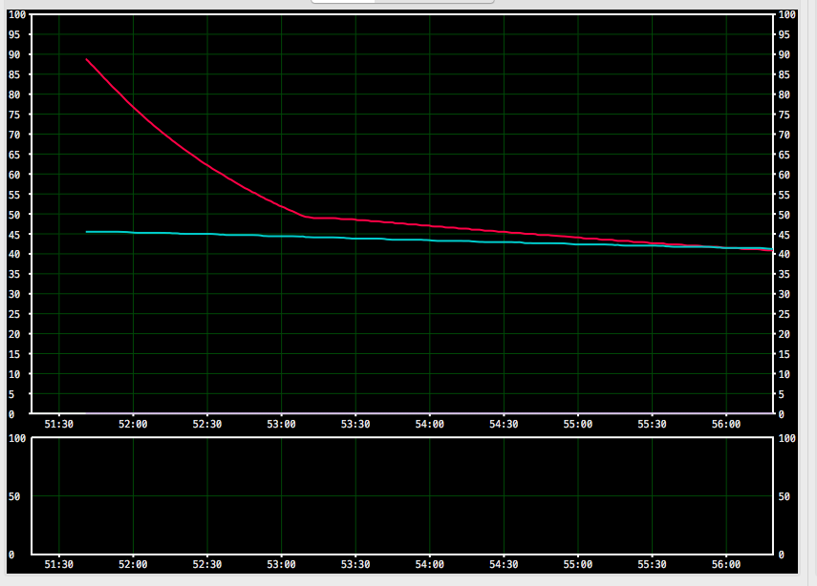This screenshot has height=586, width=817.
Task: Click the 52:30 label under the lower chart
Action: click(207, 563)
